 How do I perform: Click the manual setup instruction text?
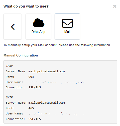[x=57, y=45]
